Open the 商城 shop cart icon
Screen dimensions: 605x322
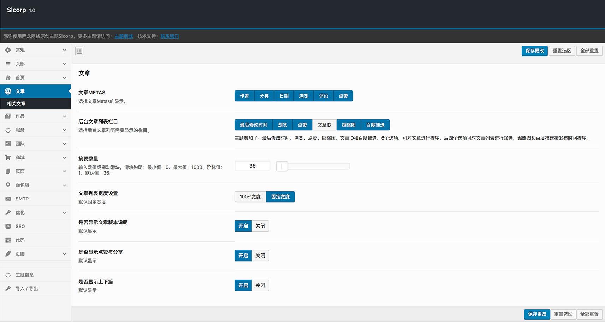coord(8,157)
